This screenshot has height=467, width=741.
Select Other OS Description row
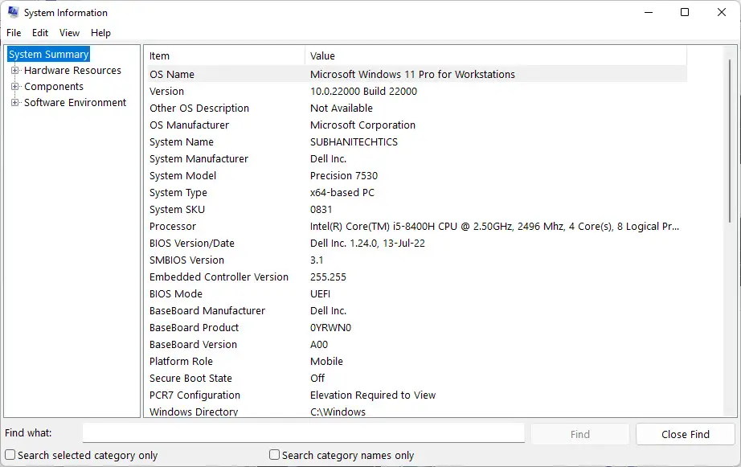pos(416,109)
